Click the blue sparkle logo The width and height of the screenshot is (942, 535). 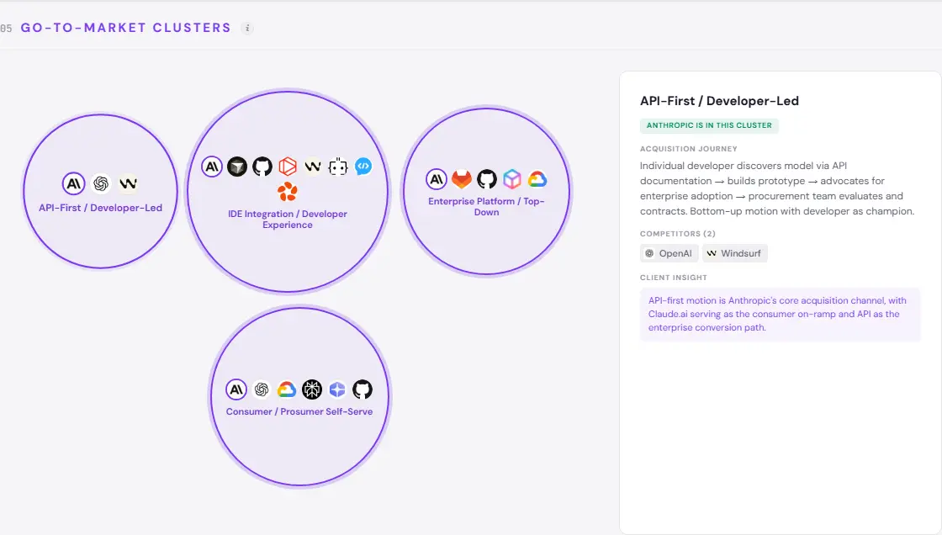pyautogui.click(x=337, y=389)
